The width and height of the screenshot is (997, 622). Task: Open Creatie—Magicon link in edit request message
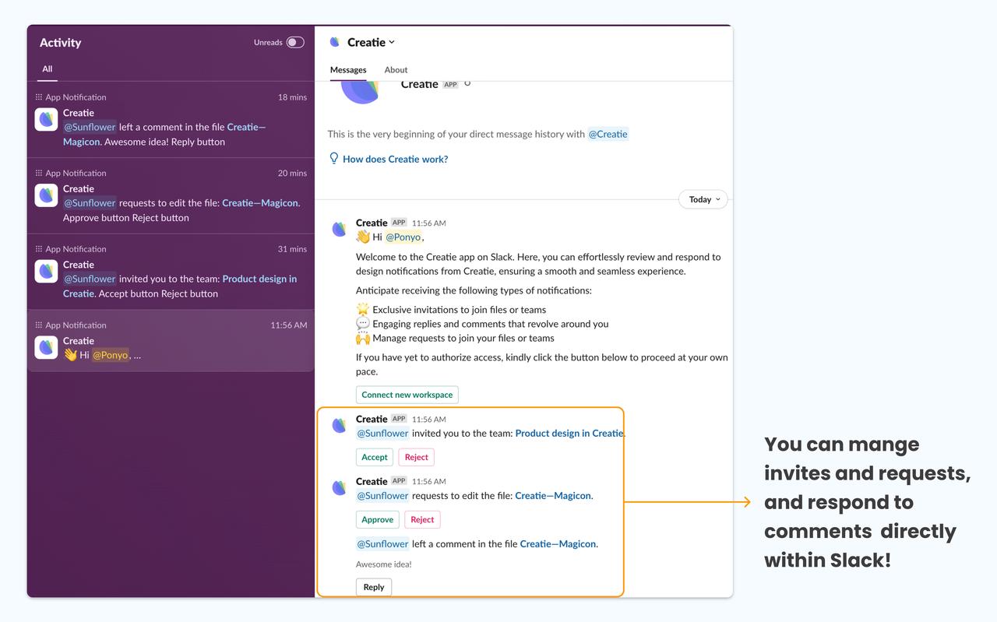click(553, 495)
